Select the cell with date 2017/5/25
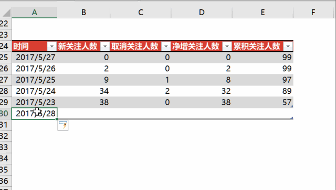Viewport: 336px width, 190px height. click(x=35, y=80)
